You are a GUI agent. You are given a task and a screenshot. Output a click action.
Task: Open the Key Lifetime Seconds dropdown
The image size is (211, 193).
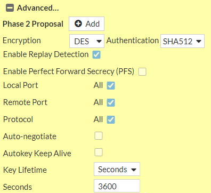pyautogui.click(x=117, y=169)
